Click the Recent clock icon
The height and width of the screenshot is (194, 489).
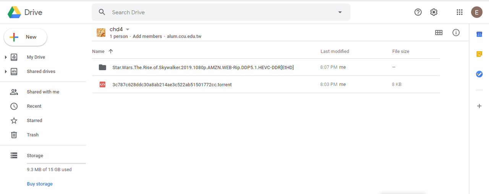tap(14, 106)
